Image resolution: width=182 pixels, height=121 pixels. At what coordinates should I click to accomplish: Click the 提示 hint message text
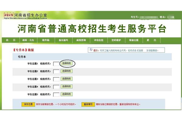[126, 51]
